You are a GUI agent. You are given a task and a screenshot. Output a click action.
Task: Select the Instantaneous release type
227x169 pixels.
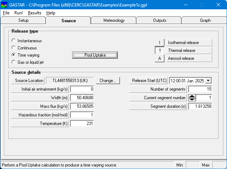pos(14,41)
